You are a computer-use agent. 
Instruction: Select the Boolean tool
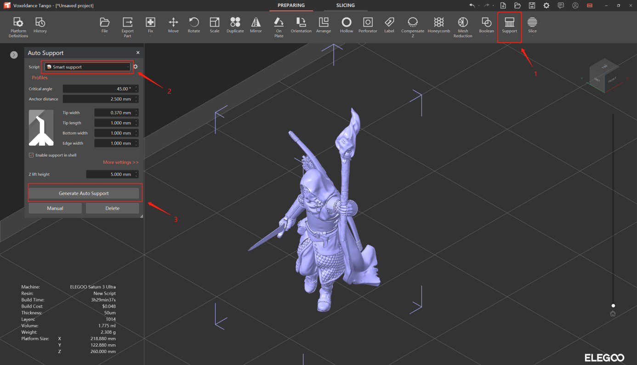[486, 25]
